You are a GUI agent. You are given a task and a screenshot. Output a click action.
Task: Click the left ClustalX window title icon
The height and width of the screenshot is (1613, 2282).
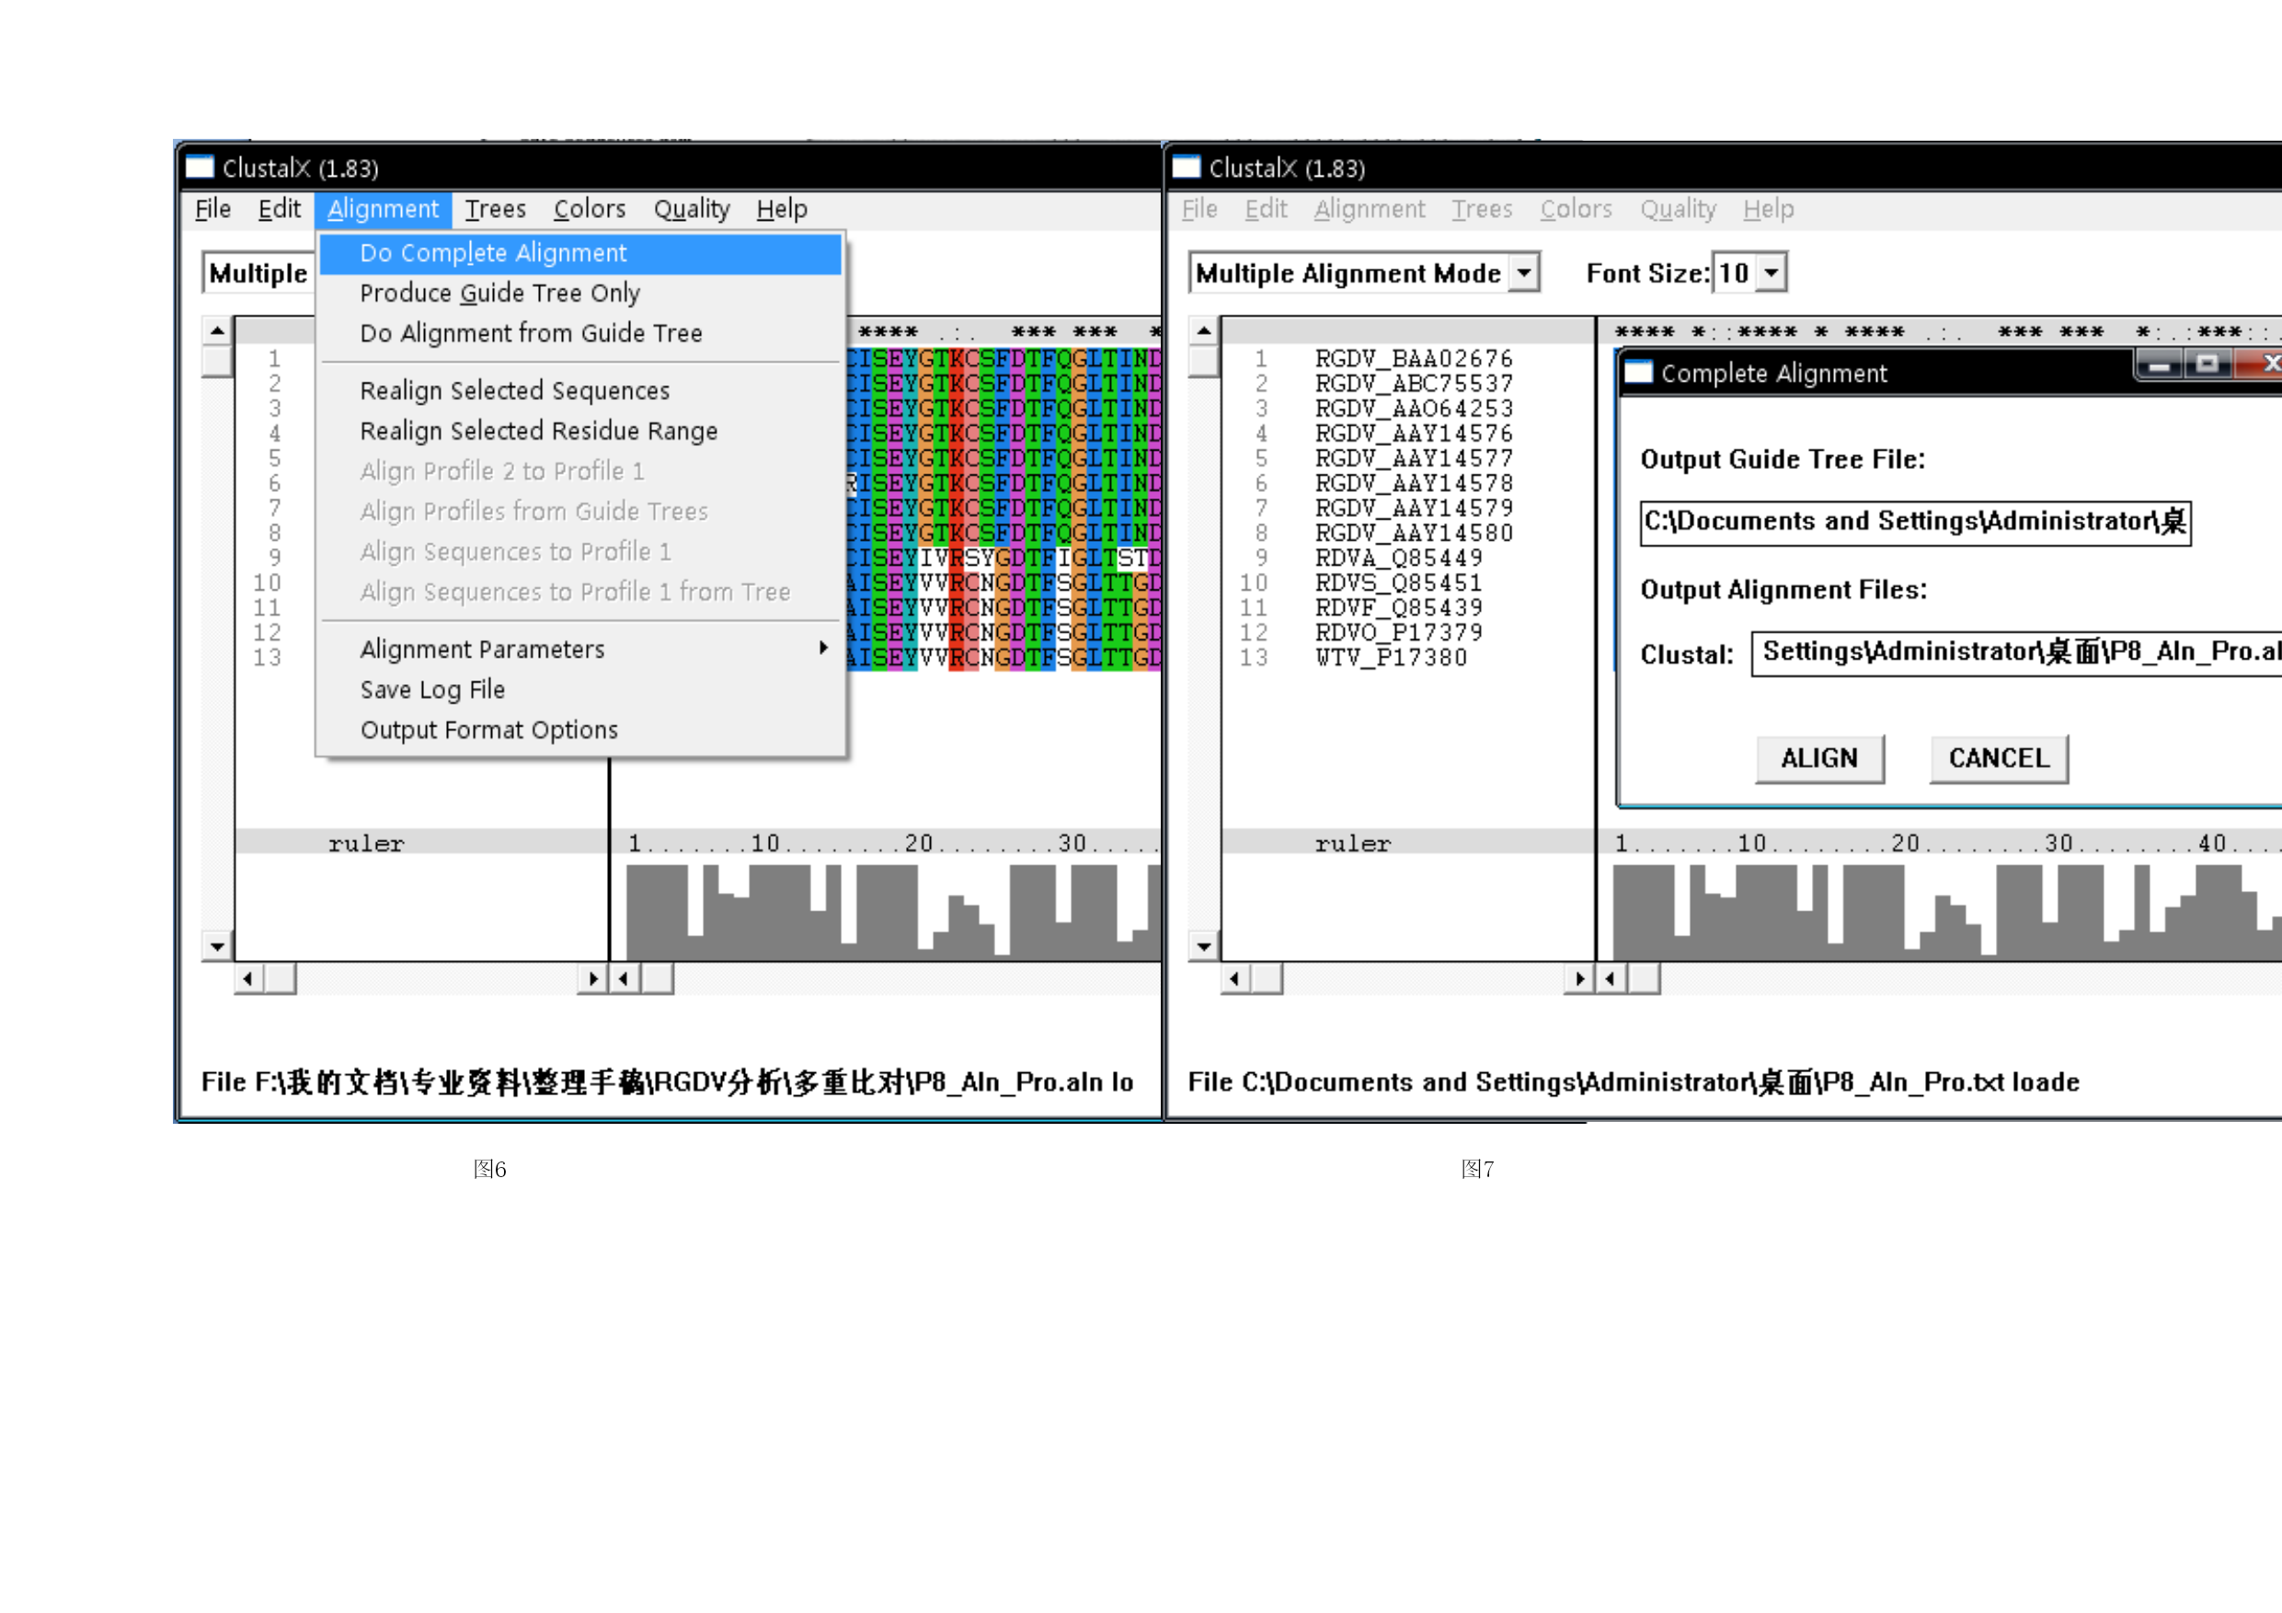pos(199,167)
